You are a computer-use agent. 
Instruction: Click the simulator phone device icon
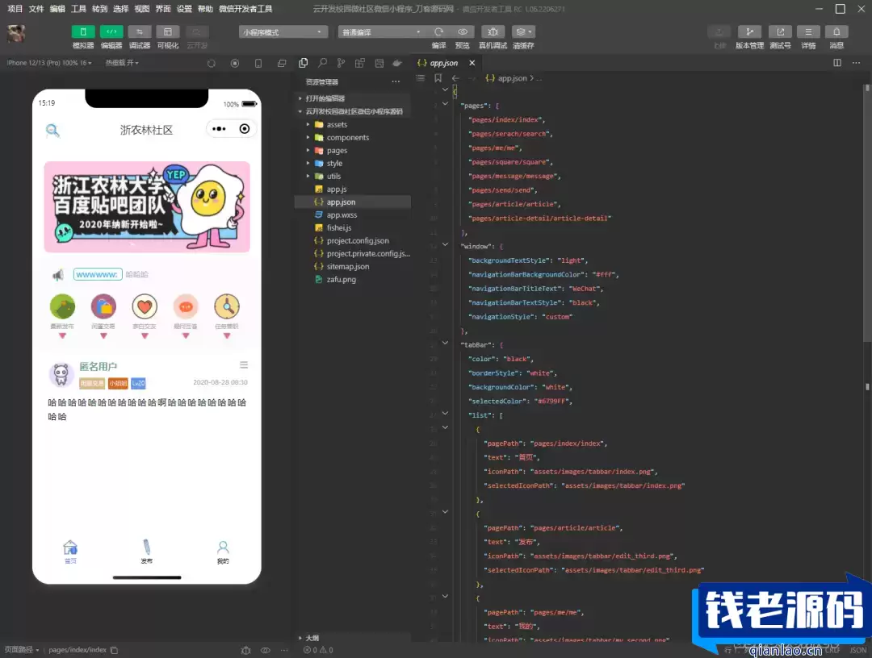(258, 64)
